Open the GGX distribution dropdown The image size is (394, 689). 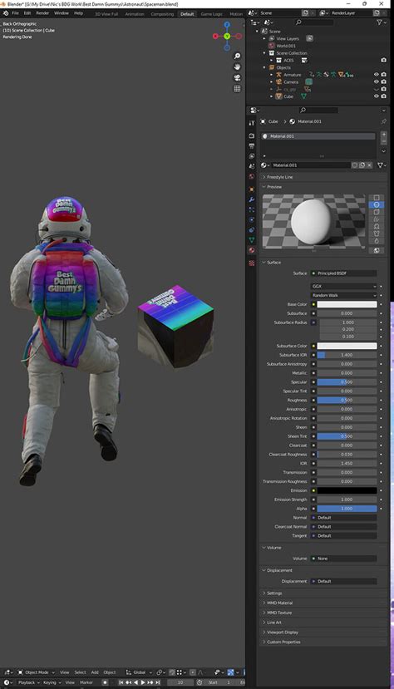[x=344, y=286]
